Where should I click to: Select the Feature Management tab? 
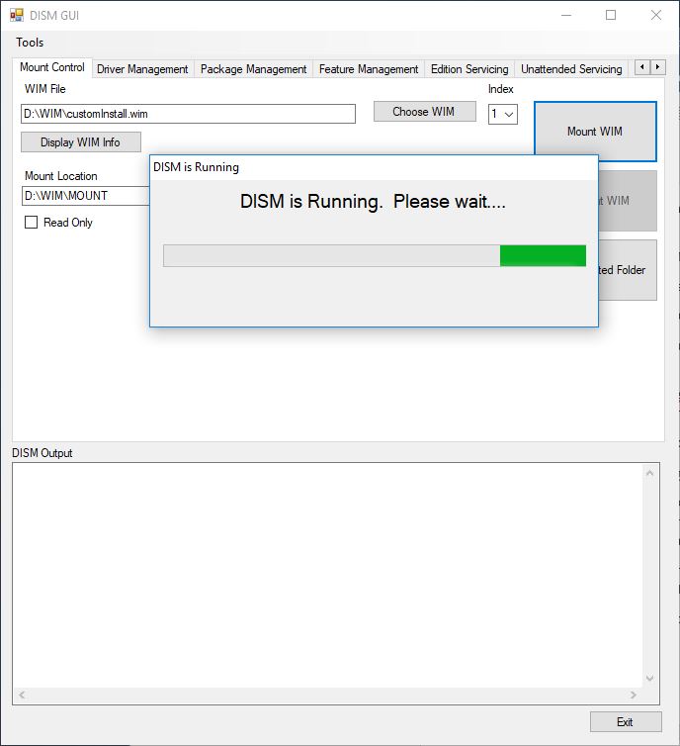tap(369, 69)
